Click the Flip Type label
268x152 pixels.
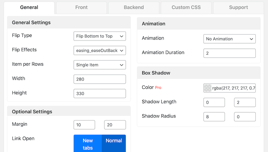click(22, 35)
